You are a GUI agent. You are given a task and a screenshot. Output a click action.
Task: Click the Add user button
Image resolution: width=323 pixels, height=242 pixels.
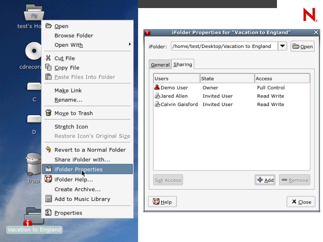click(265, 180)
